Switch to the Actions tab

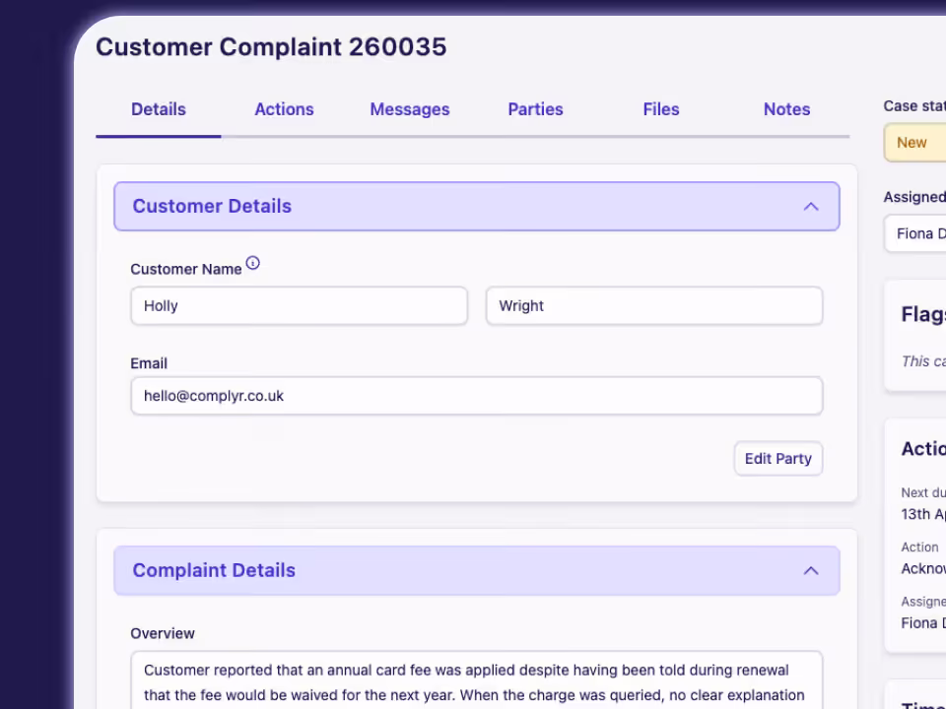click(x=284, y=109)
